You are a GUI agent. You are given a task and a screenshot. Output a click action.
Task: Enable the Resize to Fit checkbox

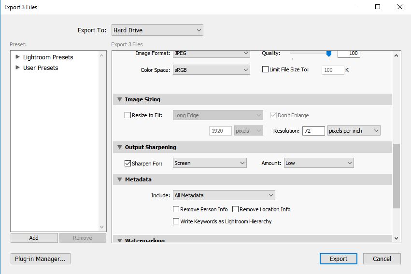[128, 115]
